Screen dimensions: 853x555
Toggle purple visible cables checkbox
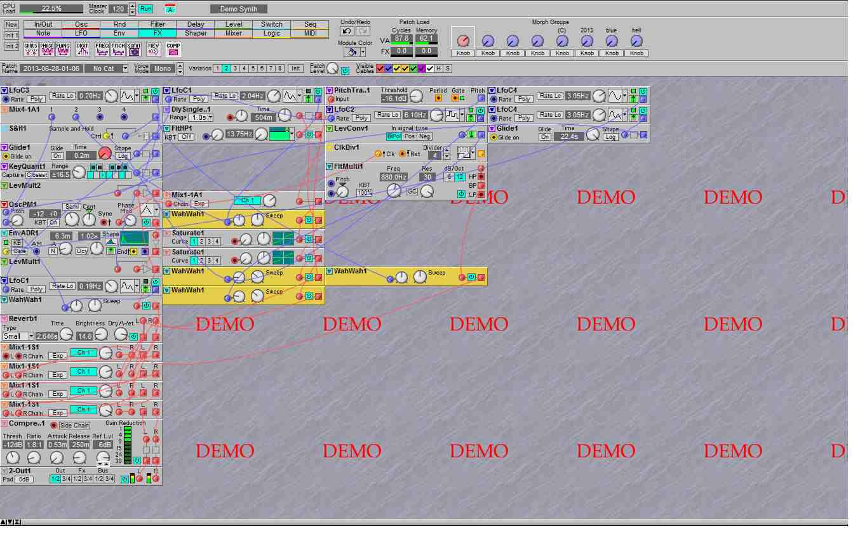click(422, 69)
